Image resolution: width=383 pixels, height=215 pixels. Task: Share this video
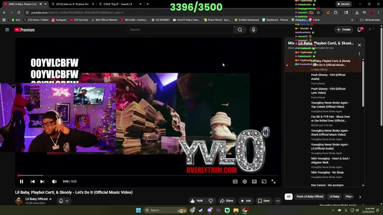coord(227,201)
